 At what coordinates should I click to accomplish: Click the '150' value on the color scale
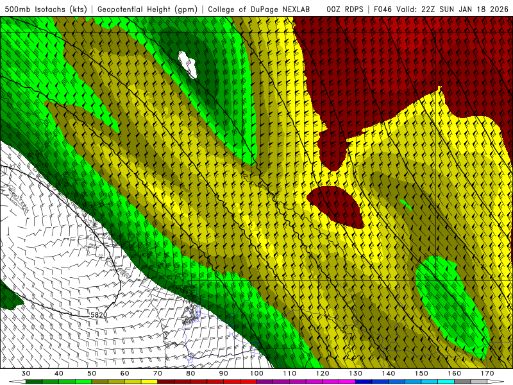pos(421,373)
